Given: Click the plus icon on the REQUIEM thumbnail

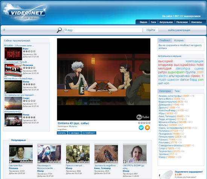Looking at the screenshot, I should 6,59.
